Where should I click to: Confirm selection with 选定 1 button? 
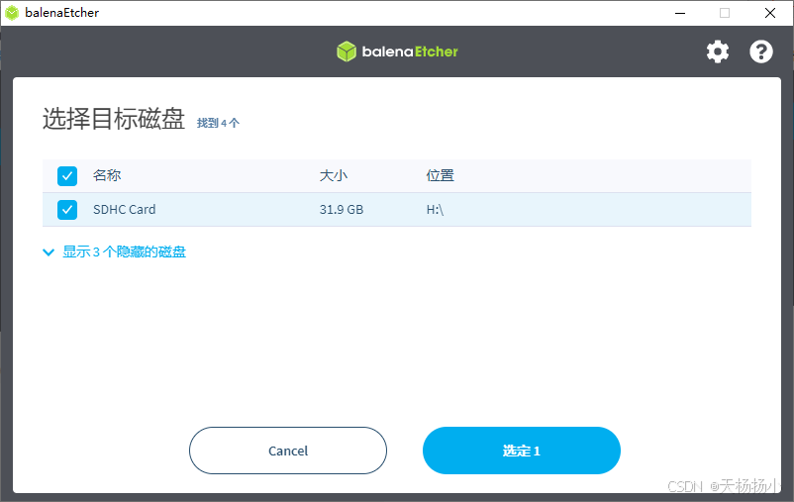click(522, 451)
